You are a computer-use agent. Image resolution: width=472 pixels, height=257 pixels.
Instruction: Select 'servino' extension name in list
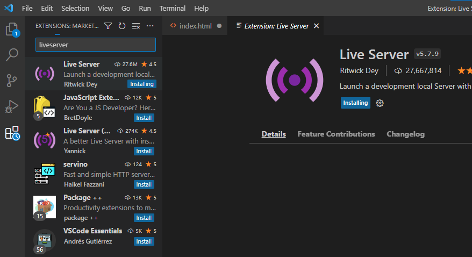pos(75,165)
